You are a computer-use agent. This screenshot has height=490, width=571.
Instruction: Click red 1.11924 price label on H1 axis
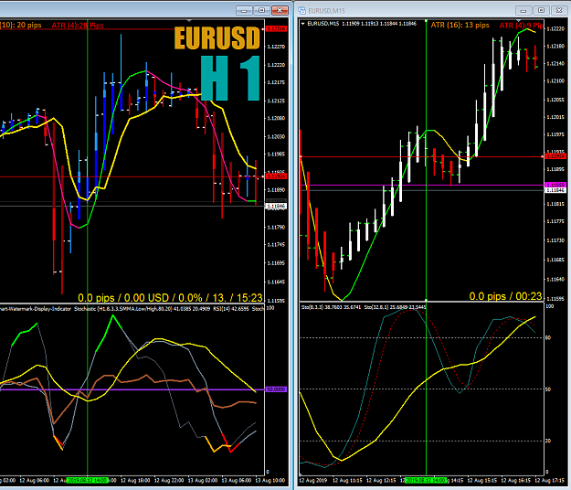(x=277, y=176)
